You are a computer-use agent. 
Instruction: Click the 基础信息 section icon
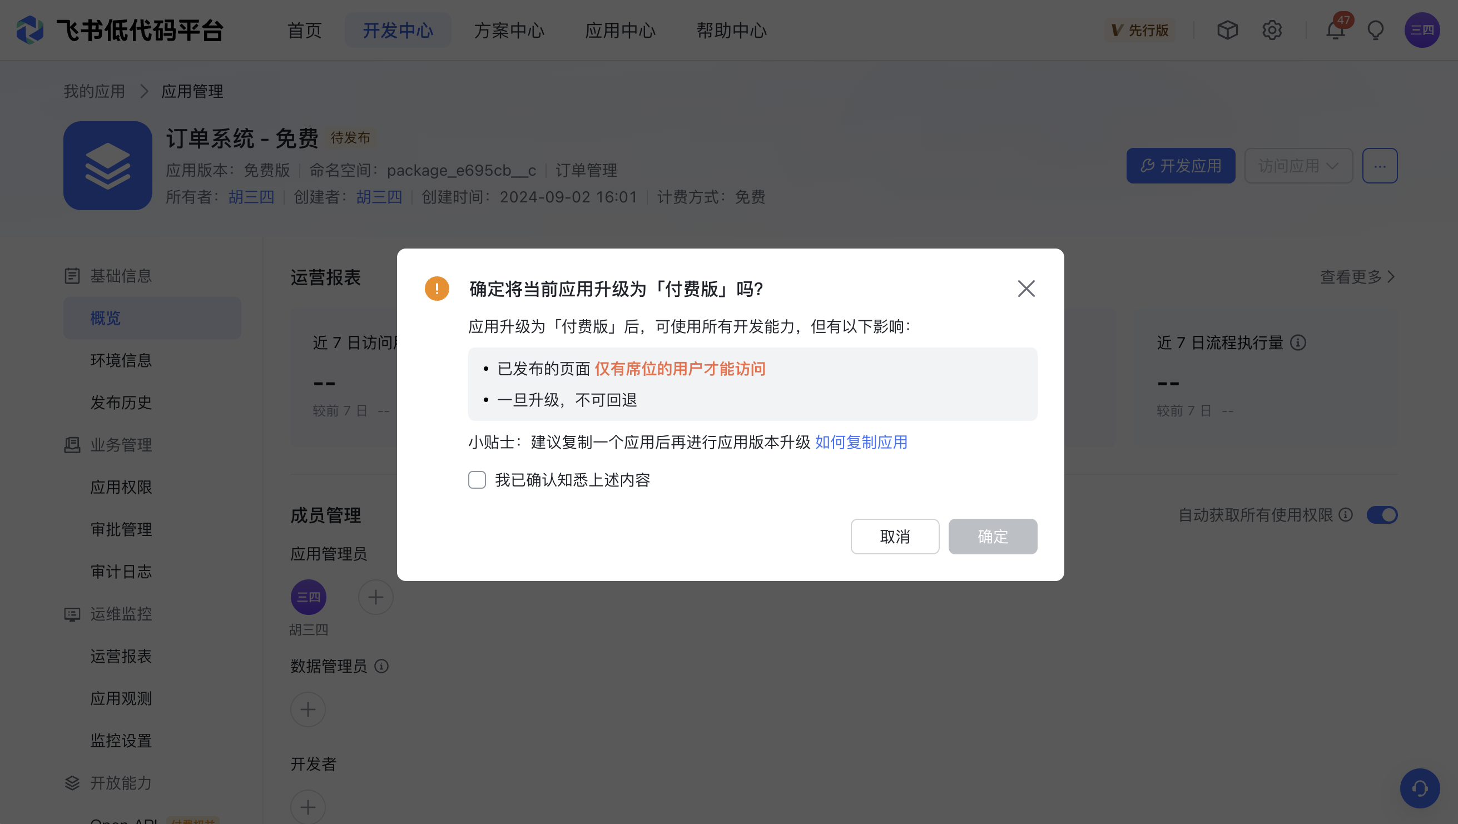point(72,276)
